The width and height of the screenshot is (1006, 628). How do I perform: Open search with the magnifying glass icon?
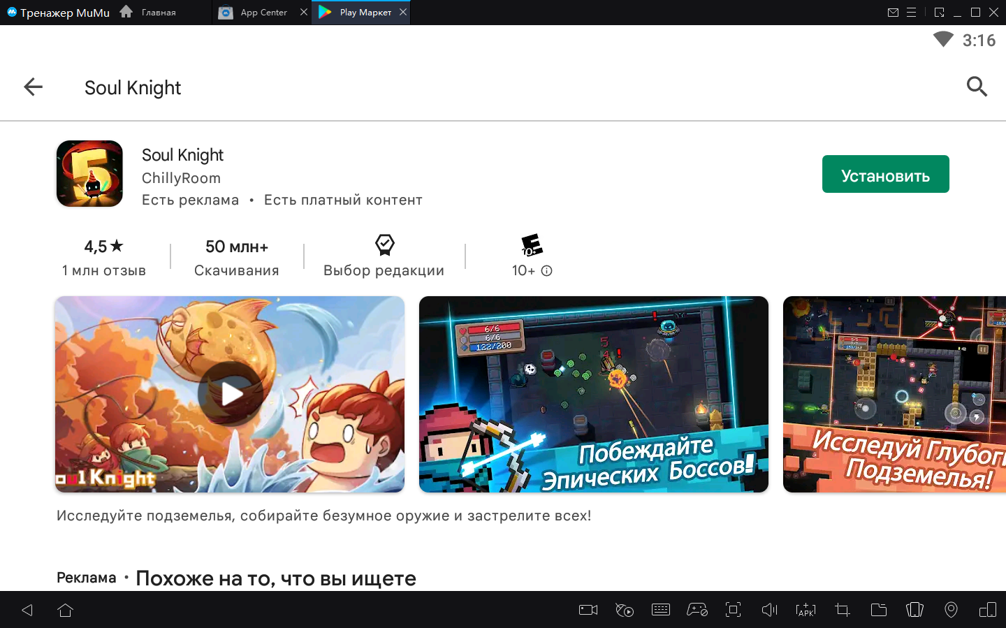click(976, 87)
